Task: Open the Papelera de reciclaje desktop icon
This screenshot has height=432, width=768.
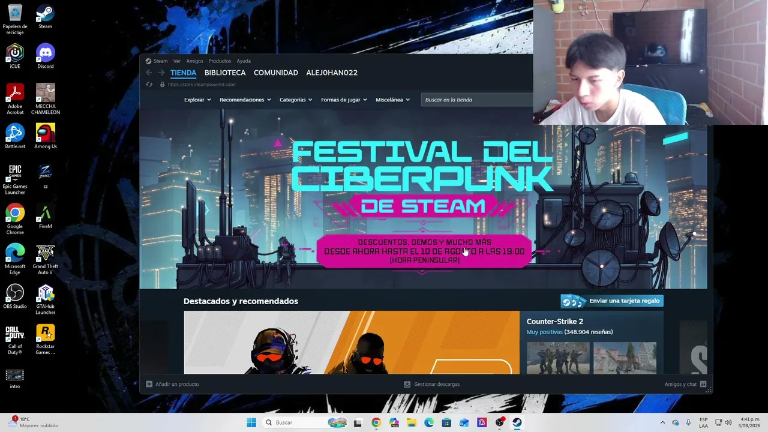Action: coord(15,19)
